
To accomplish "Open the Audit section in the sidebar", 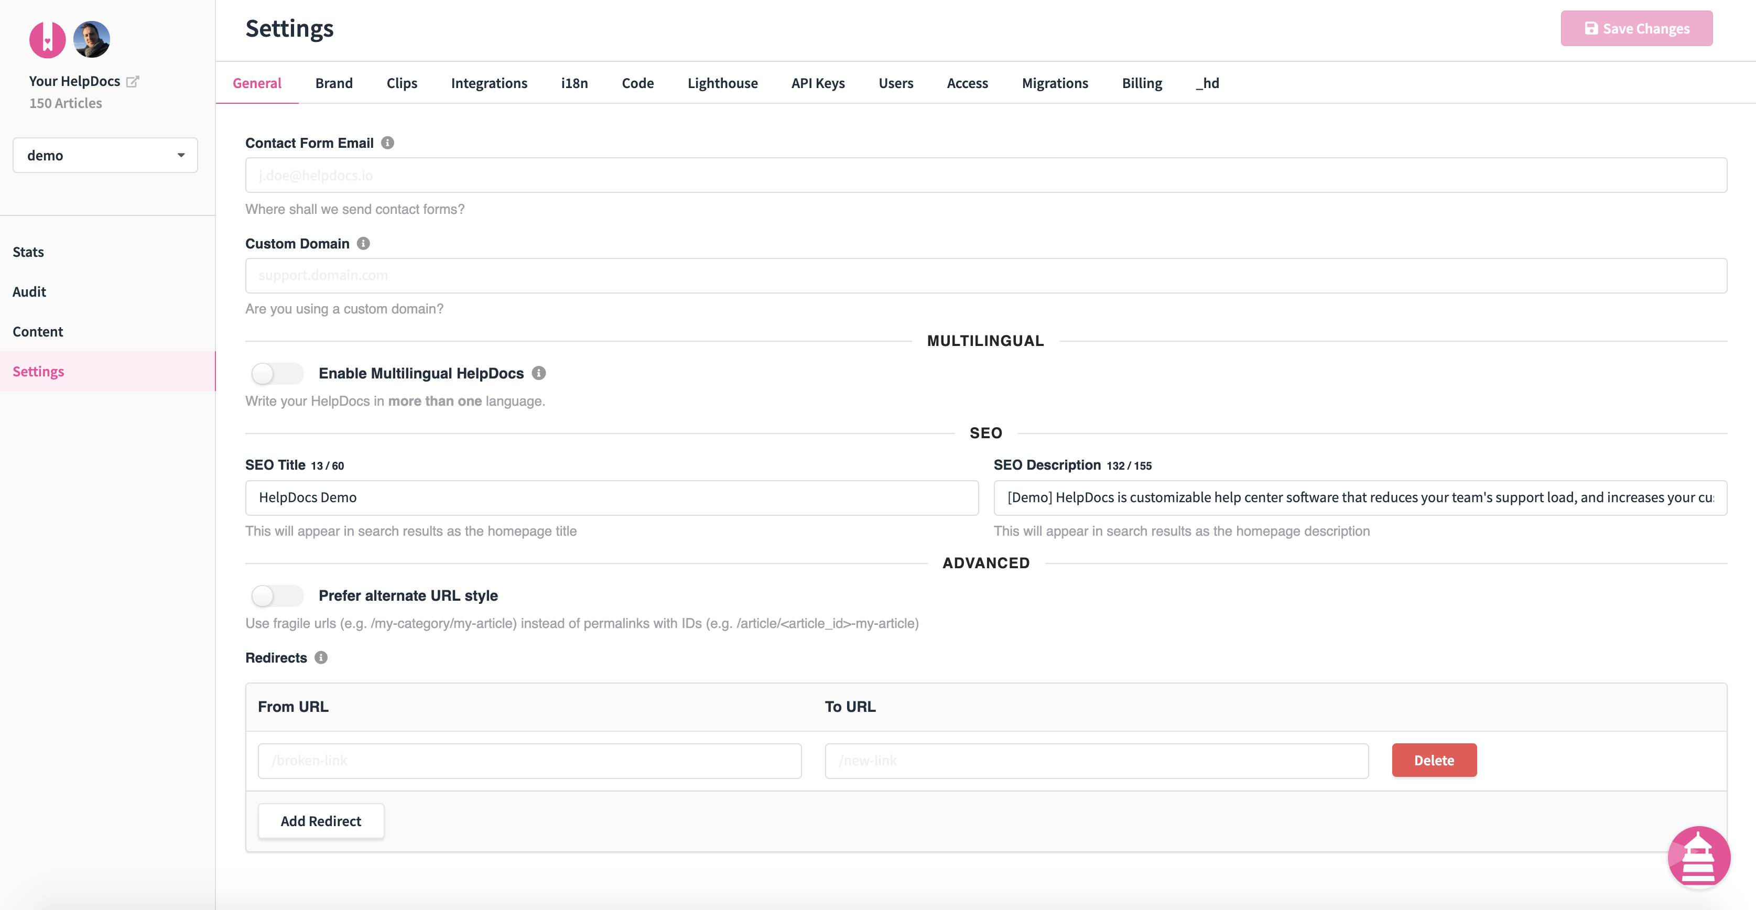I will coord(29,291).
